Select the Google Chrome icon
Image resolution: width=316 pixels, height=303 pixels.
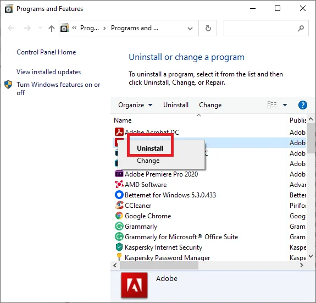119,216
